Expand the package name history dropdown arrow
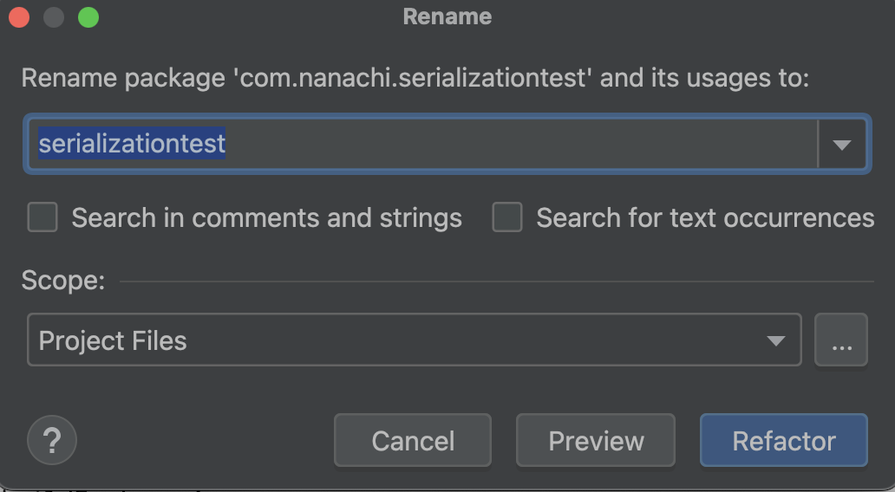The width and height of the screenshot is (895, 492). click(842, 145)
